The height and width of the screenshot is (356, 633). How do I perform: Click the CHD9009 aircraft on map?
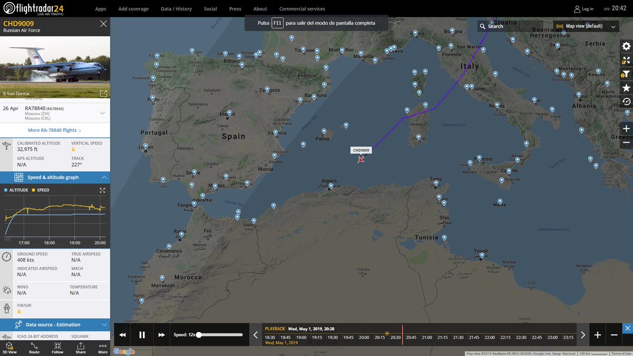(361, 159)
